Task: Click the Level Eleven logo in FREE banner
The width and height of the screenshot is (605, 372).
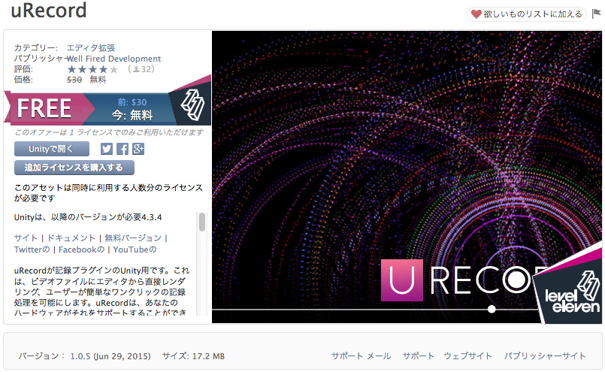Action: point(193,104)
